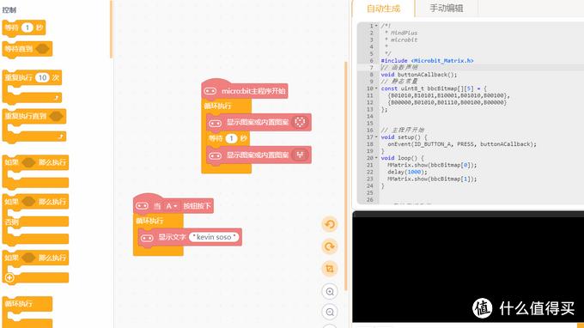Select the 等待 1 秒 palette block
The image size is (584, 328).
(x=24, y=28)
